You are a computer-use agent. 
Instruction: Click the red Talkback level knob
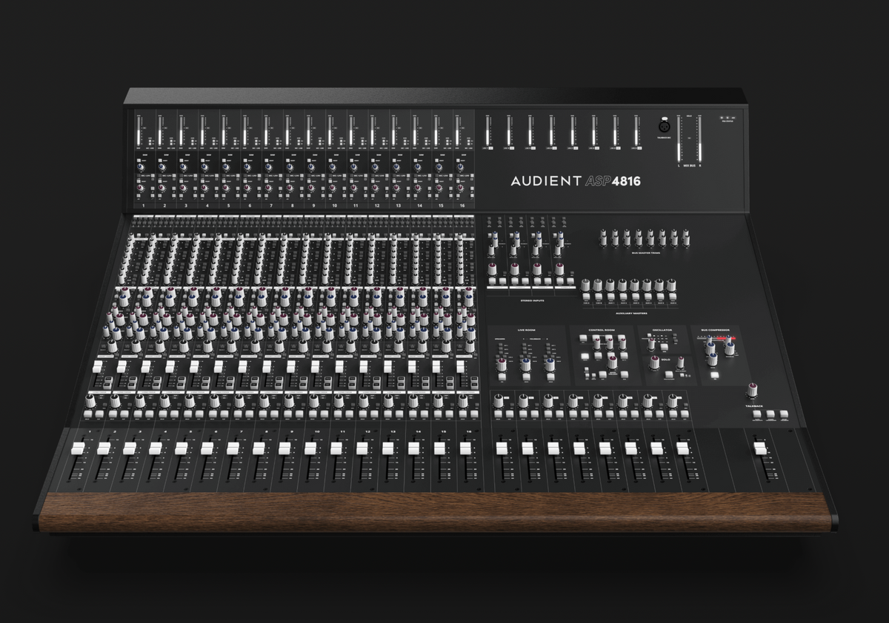752,390
